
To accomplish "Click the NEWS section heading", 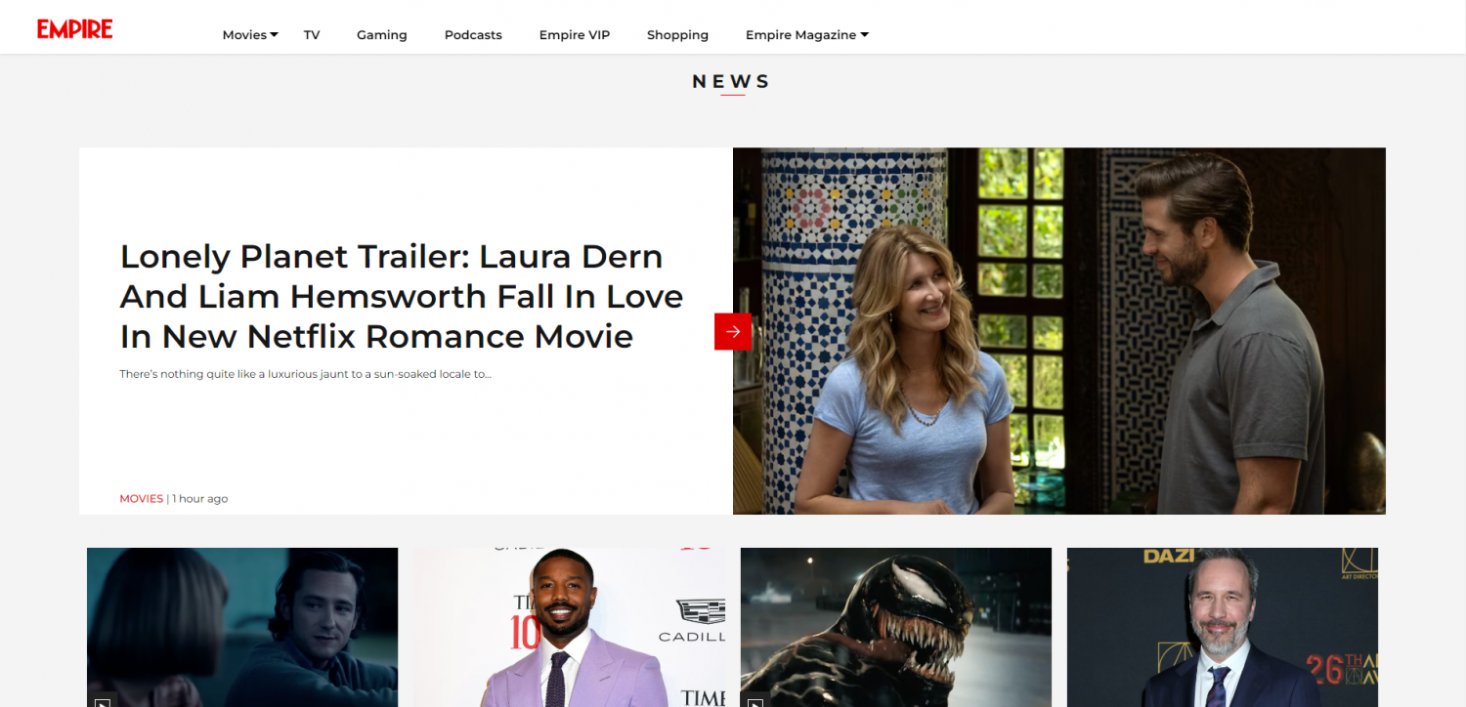I will [732, 81].
